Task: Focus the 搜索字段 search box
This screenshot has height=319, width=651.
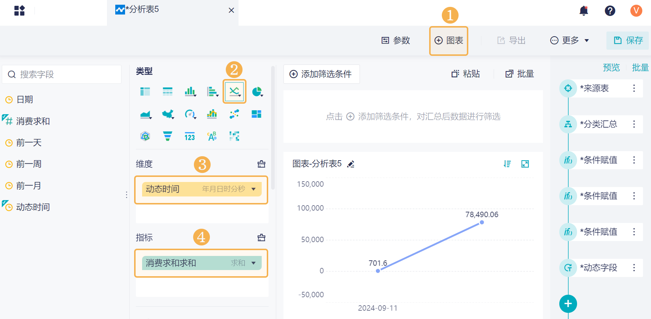Action: (x=62, y=74)
